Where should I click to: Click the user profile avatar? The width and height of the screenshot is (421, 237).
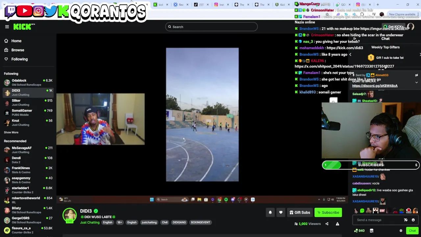(410, 27)
